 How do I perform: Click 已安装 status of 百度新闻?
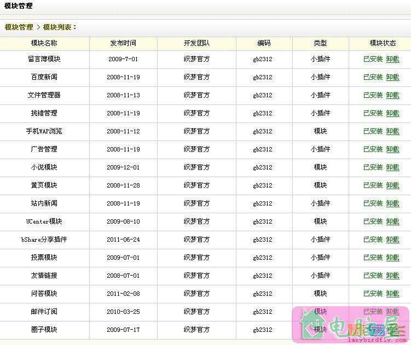[373, 77]
